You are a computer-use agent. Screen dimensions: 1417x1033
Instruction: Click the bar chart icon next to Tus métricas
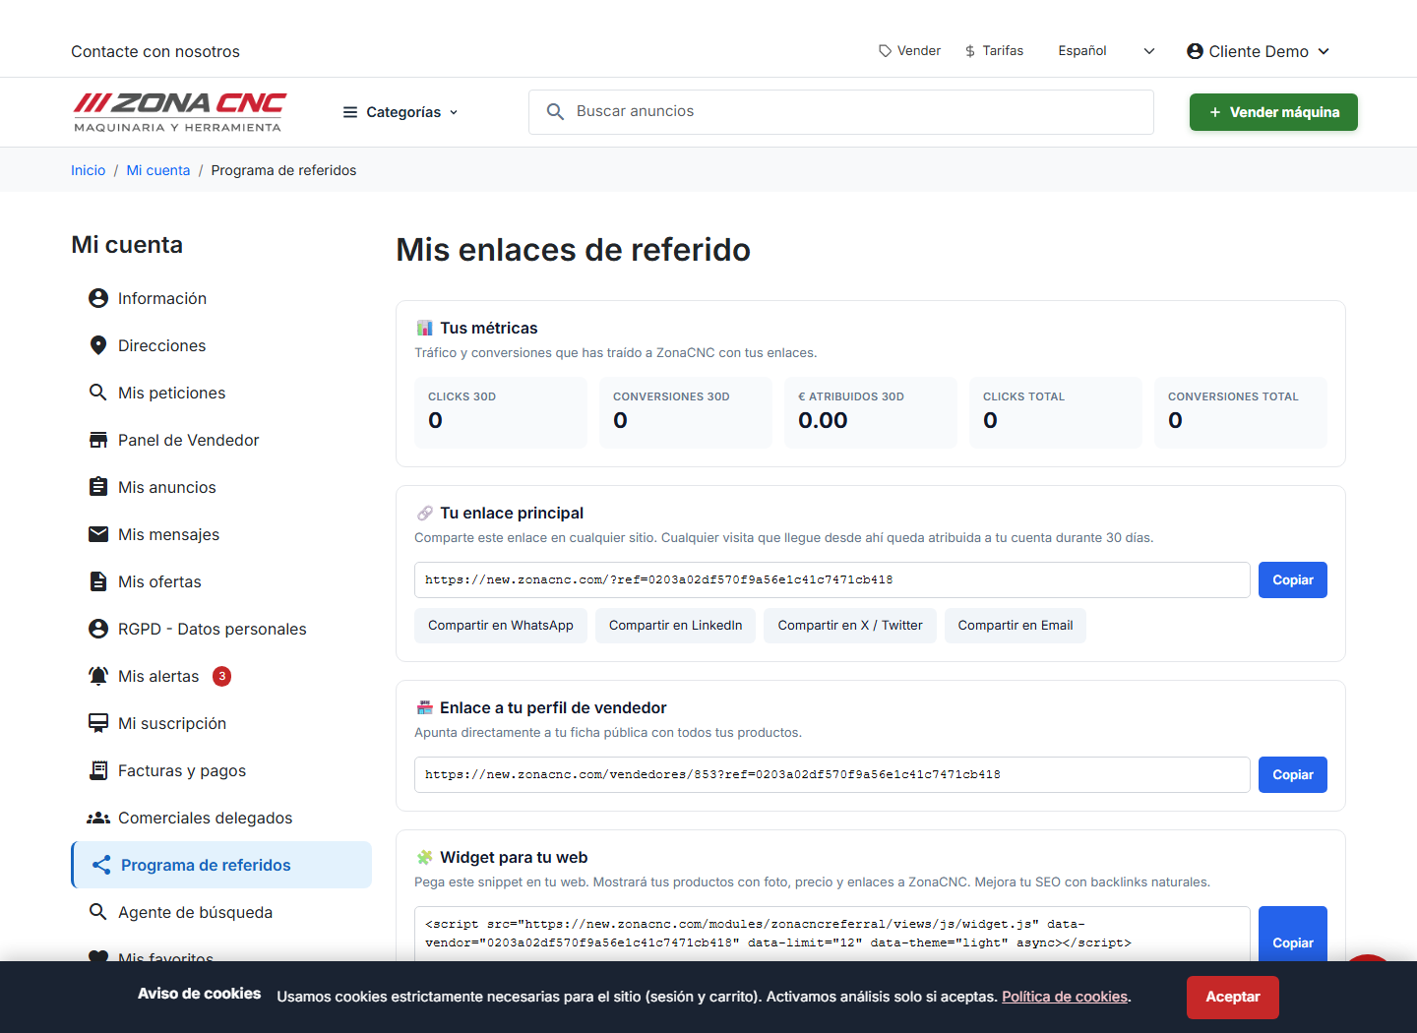425,328
